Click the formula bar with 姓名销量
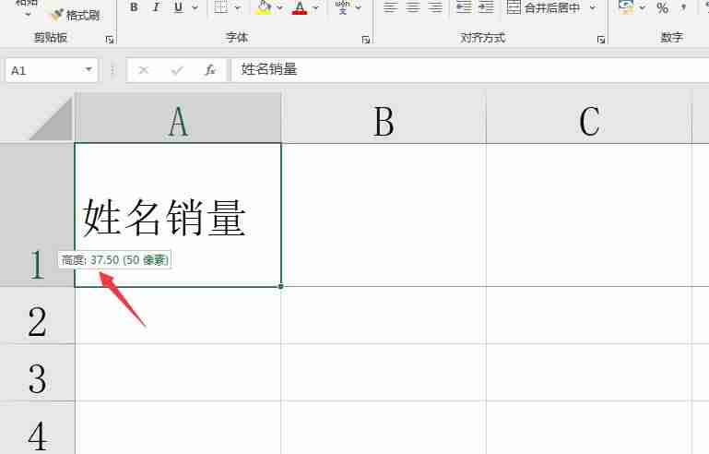The width and height of the screenshot is (709, 454). tap(470, 70)
